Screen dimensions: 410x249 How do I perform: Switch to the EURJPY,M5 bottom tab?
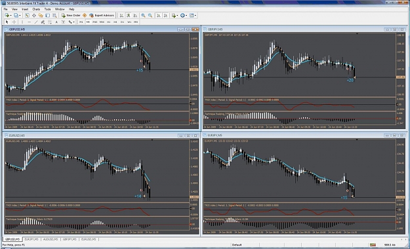[31, 239]
